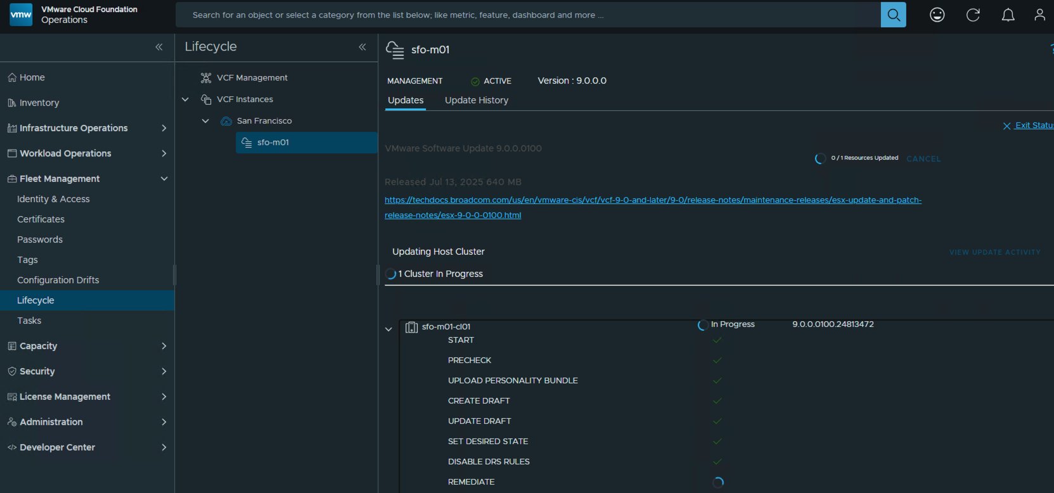Click the ACTIVE status indicator

pyautogui.click(x=491, y=81)
